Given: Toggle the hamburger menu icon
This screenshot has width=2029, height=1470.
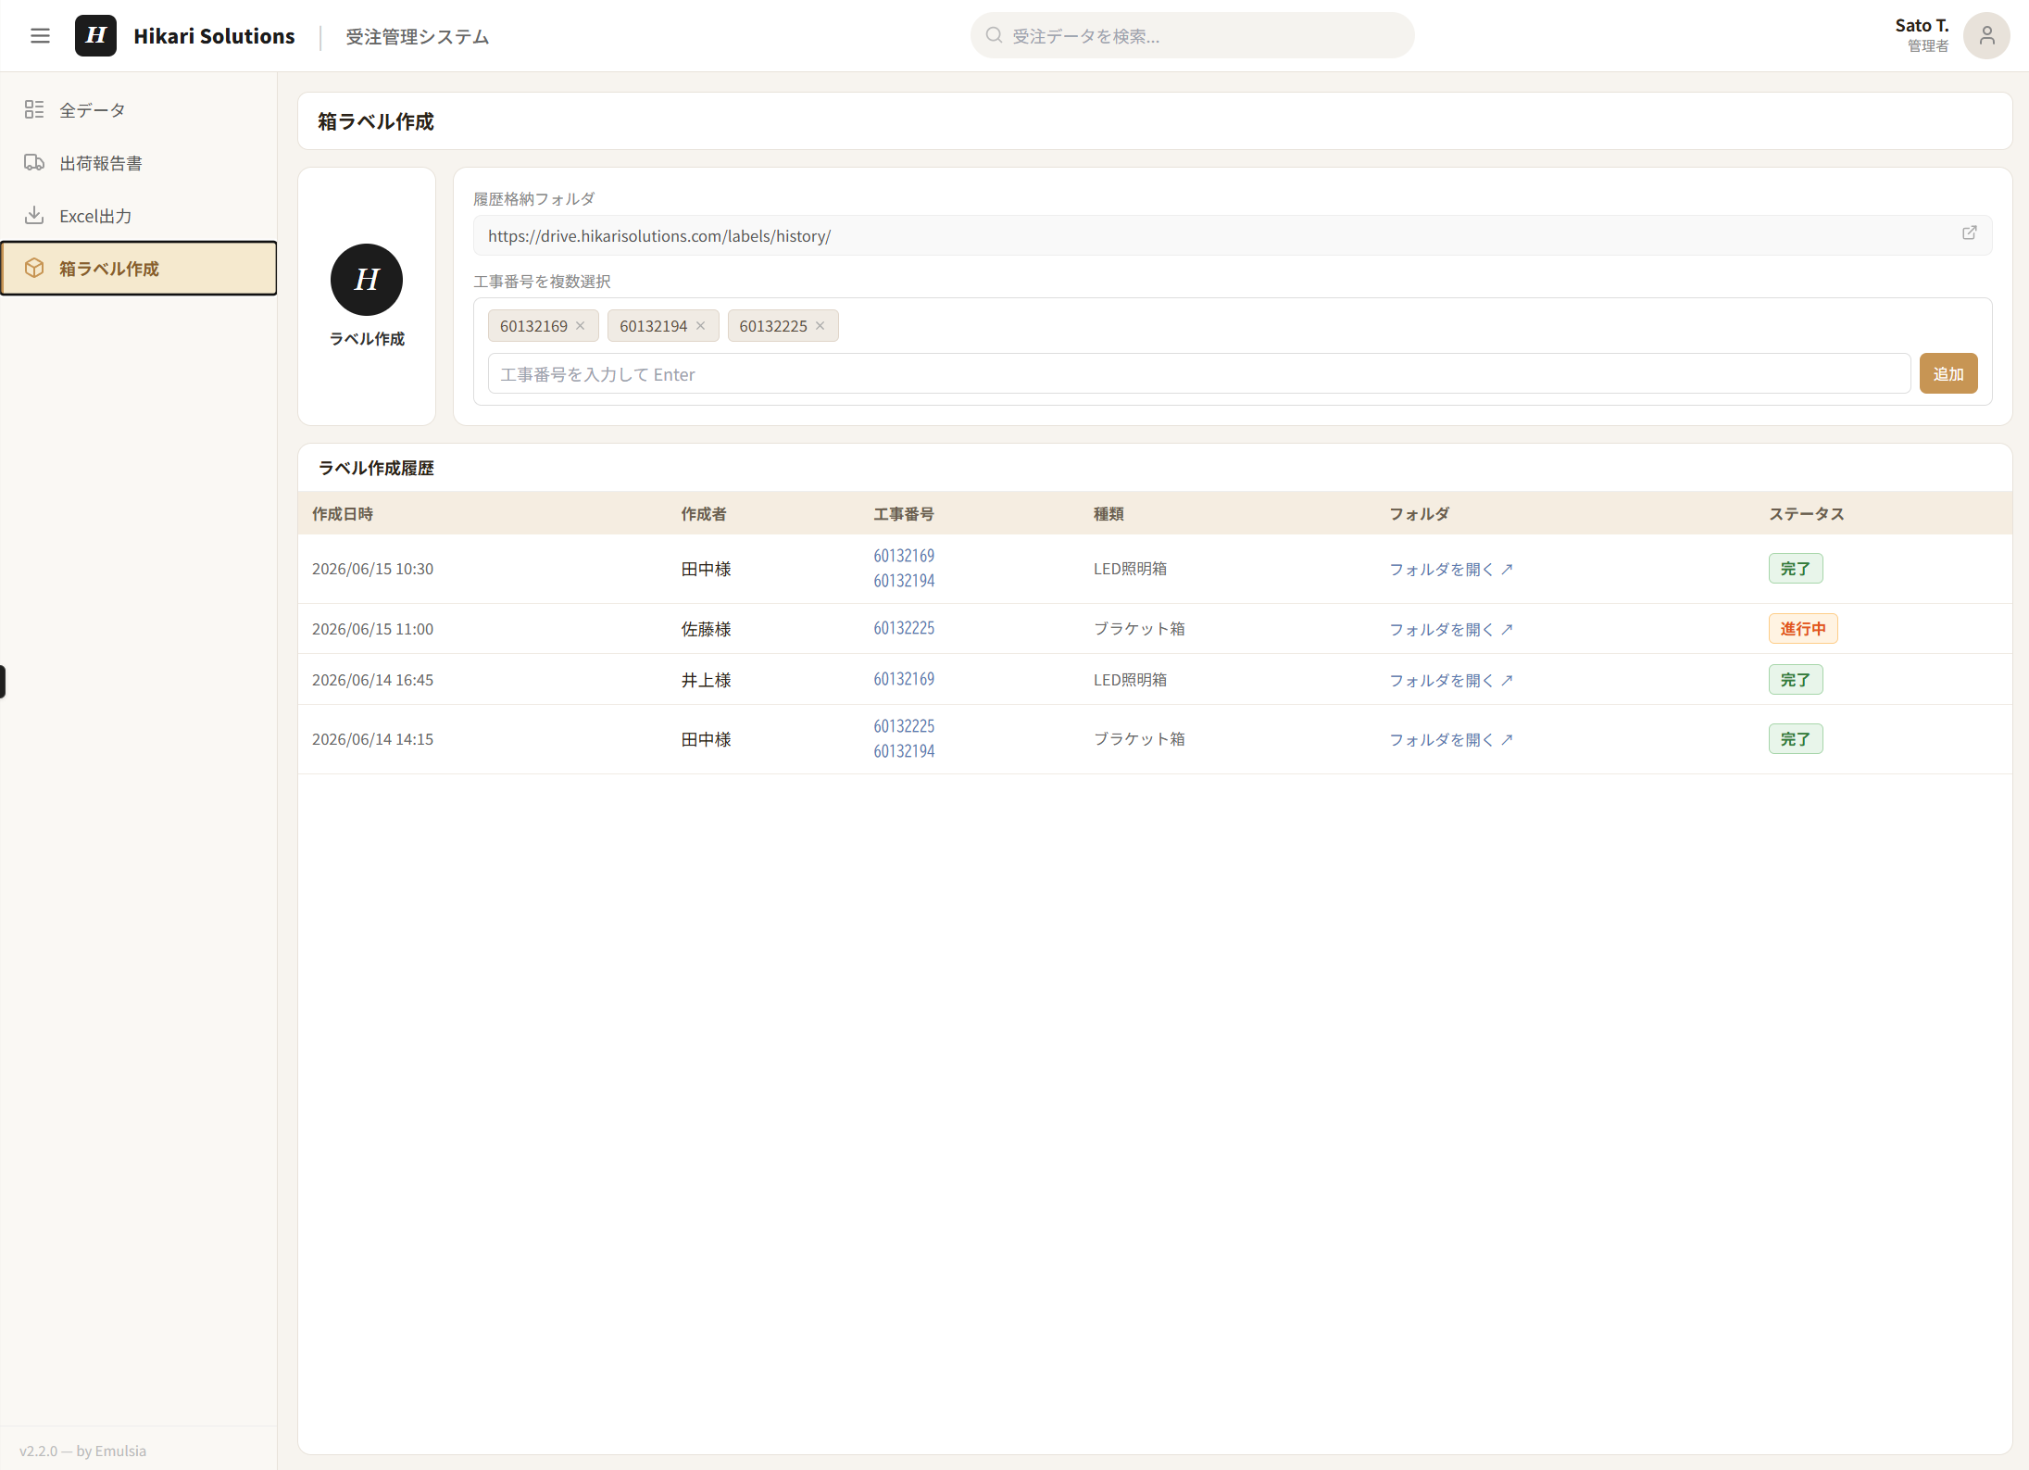Looking at the screenshot, I should point(40,36).
